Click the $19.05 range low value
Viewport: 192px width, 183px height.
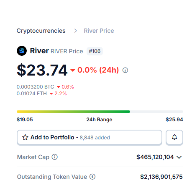25,120
